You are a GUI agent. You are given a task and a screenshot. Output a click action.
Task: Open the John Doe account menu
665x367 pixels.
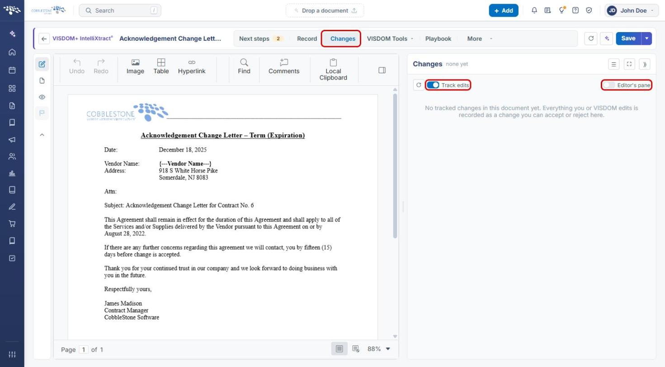click(632, 10)
